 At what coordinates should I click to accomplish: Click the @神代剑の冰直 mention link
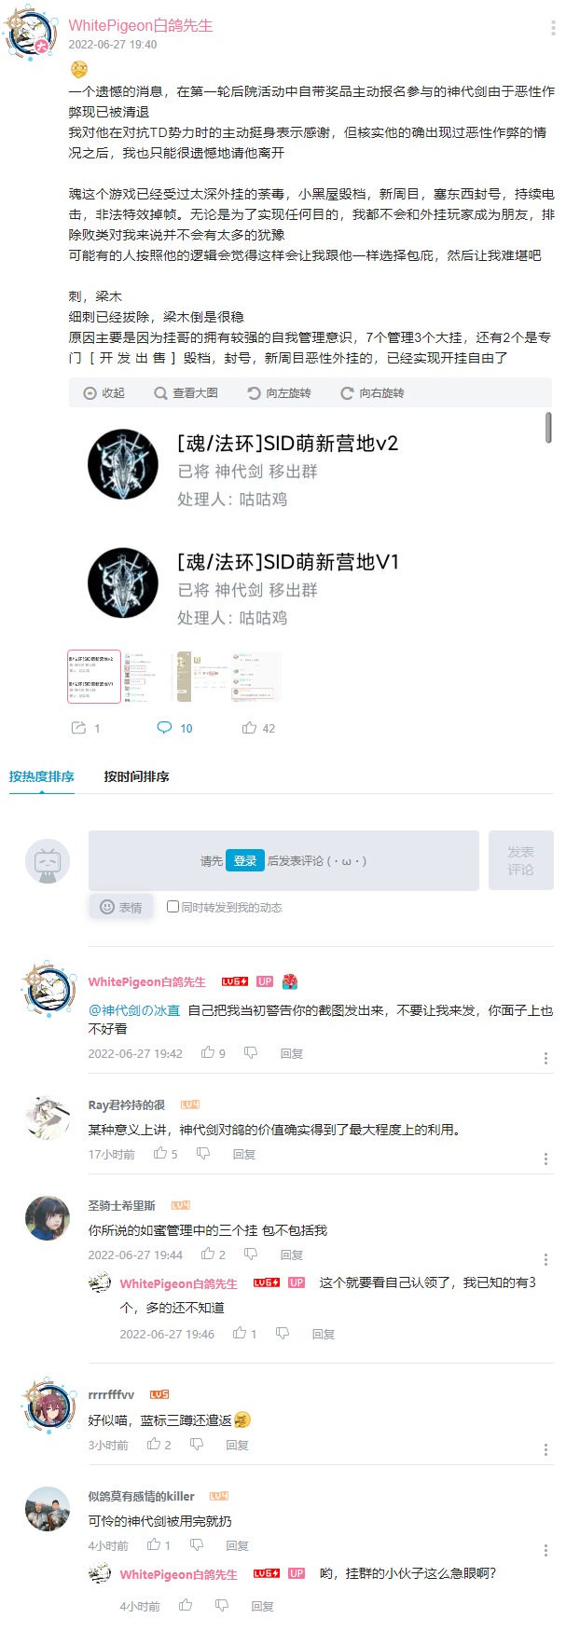pyautogui.click(x=134, y=1010)
